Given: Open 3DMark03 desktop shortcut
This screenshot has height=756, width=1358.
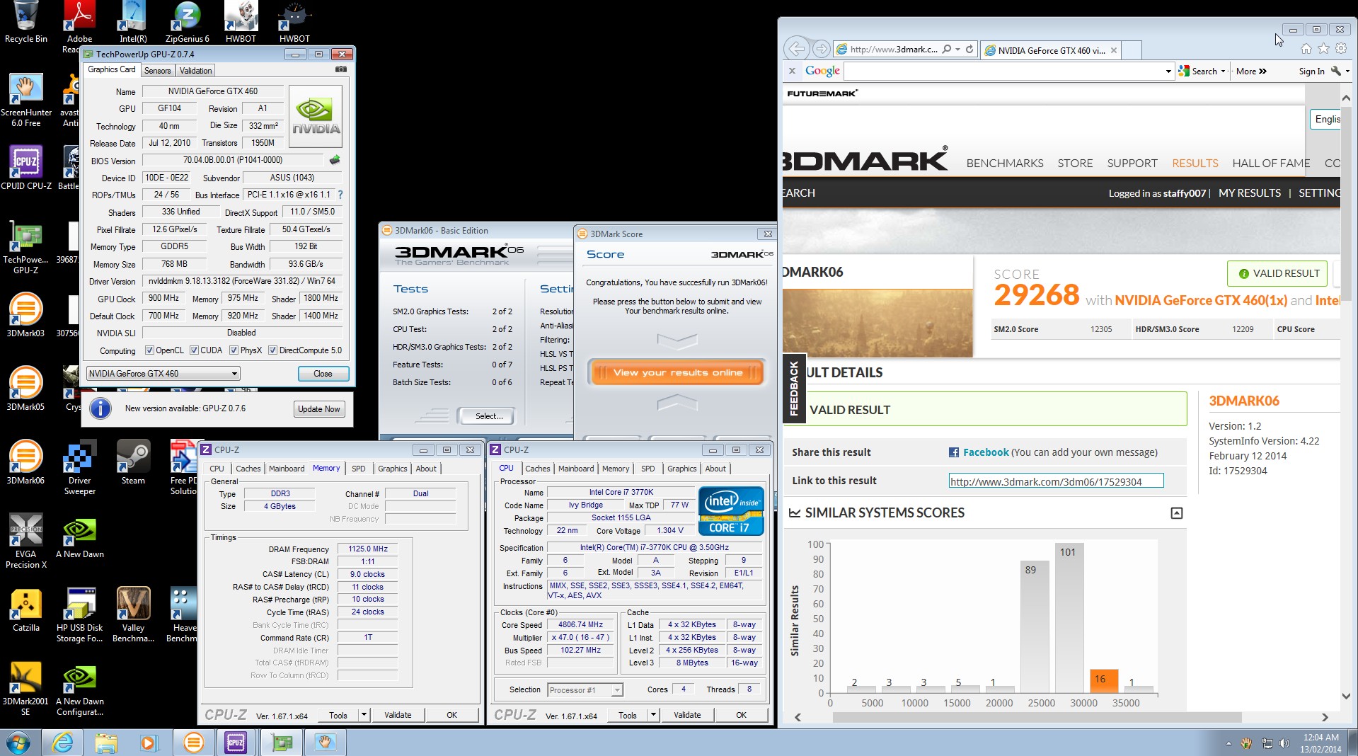Looking at the screenshot, I should [x=25, y=316].
